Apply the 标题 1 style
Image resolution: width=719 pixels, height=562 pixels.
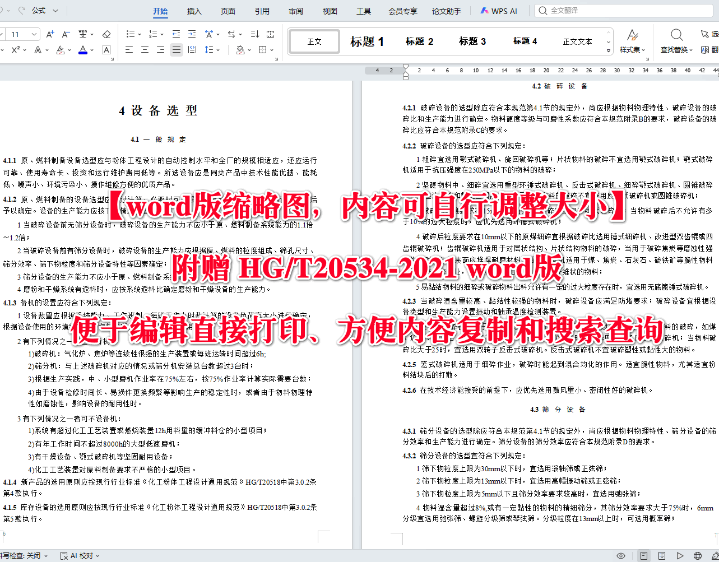click(367, 41)
